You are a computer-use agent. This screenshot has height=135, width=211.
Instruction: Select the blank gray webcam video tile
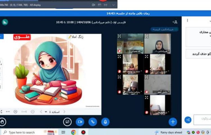pyautogui.click(x=158, y=85)
